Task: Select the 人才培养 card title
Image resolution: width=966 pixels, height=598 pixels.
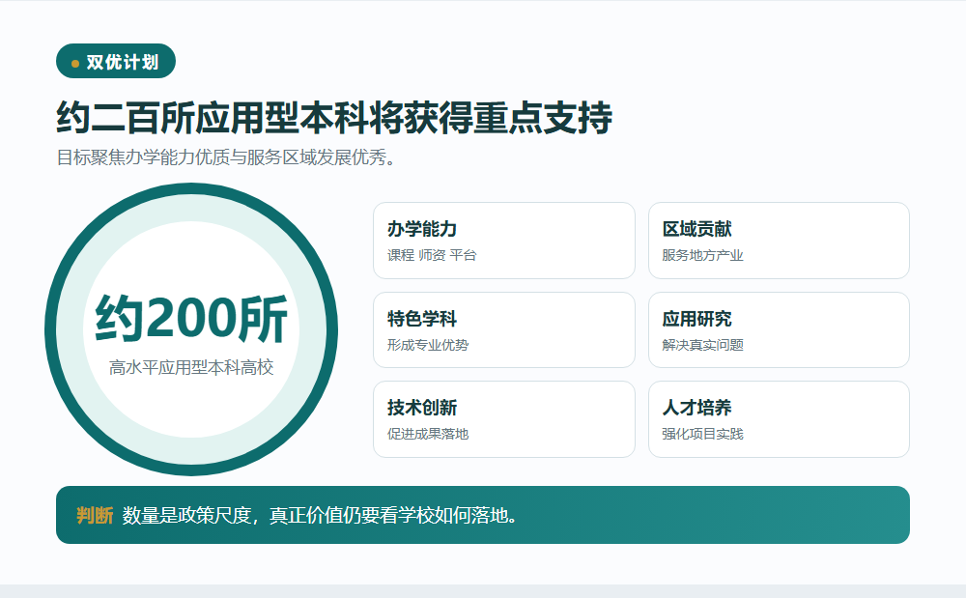Action: 696,408
